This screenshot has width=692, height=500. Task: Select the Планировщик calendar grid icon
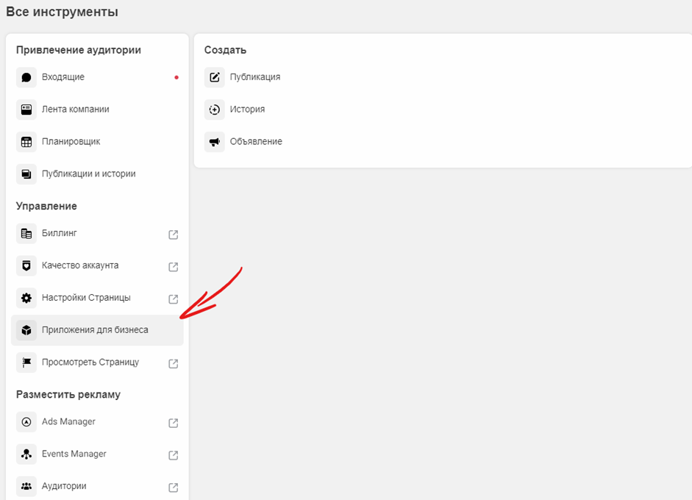coord(26,142)
